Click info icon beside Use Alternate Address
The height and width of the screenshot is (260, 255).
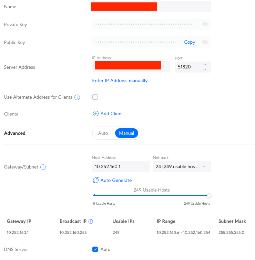77,97
